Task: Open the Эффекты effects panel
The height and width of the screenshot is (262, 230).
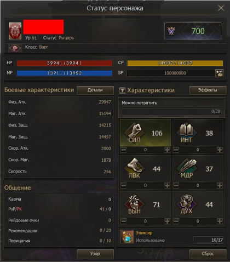Action: coord(208,90)
